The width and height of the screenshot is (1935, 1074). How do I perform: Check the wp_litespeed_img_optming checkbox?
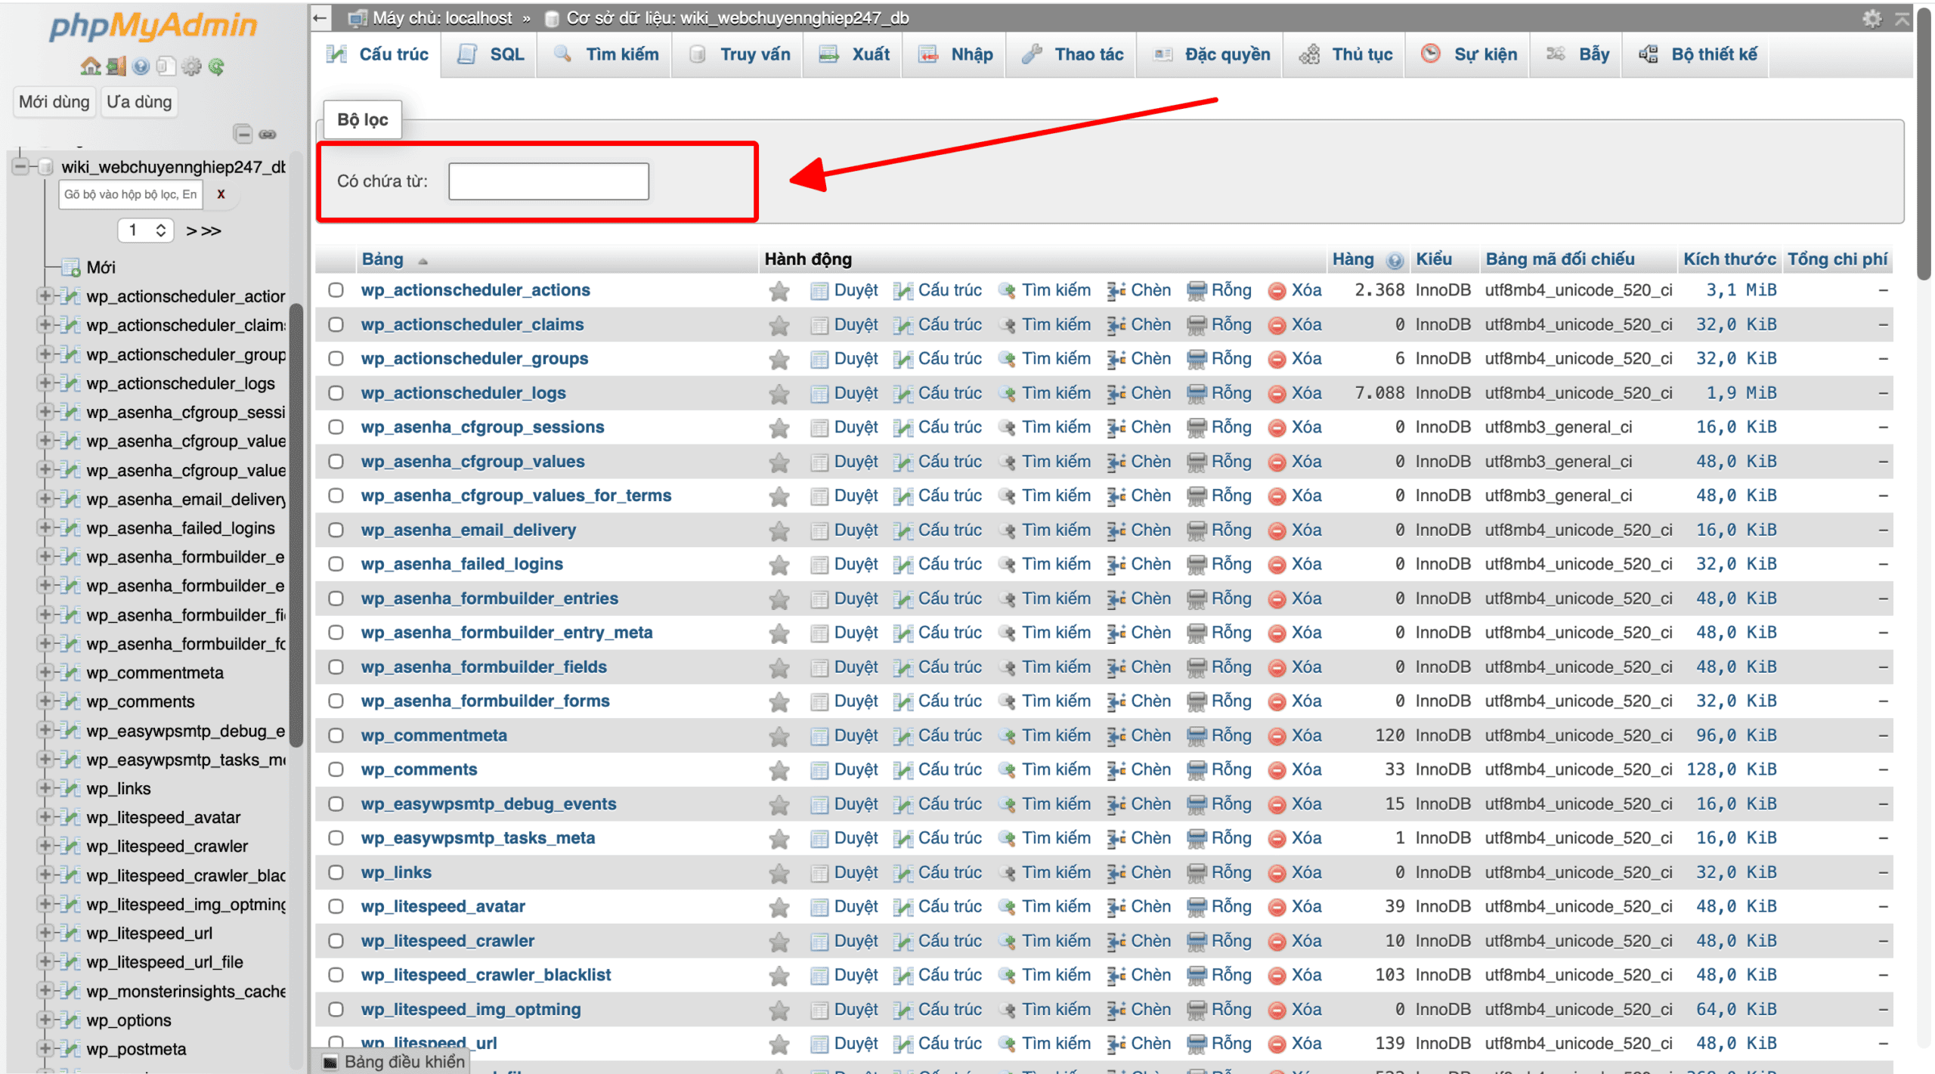click(336, 1010)
